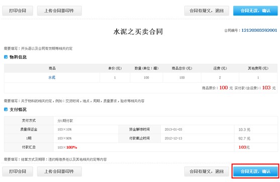The image size is (280, 182).
Task: Click the top 合同无误，确认 button
Action: (255, 11)
